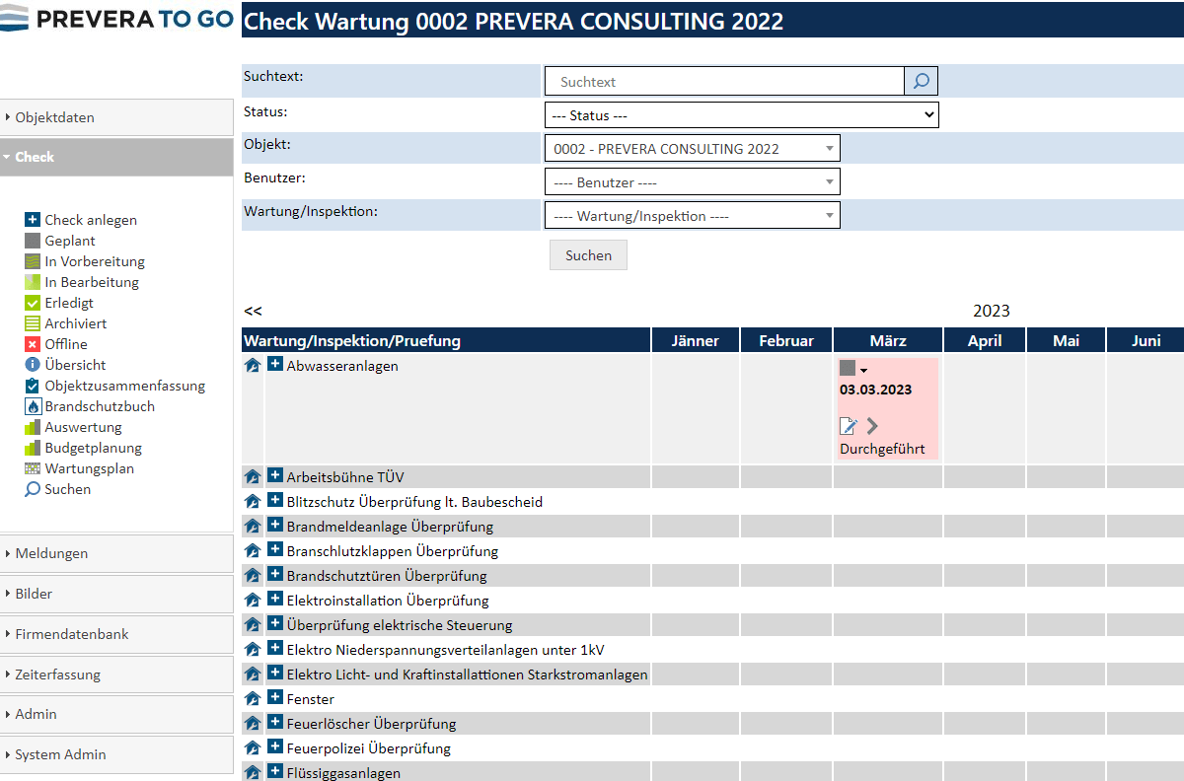Open the Wartung/Inspektion filter dropdown

click(692, 216)
